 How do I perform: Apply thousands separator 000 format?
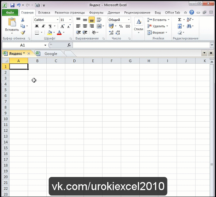tap(128, 26)
